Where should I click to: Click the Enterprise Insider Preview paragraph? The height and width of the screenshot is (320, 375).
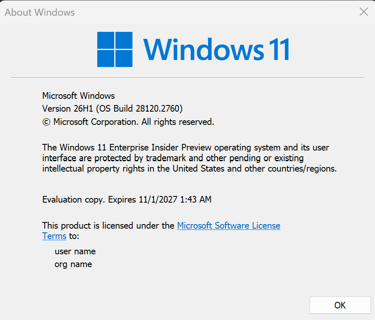190,158
